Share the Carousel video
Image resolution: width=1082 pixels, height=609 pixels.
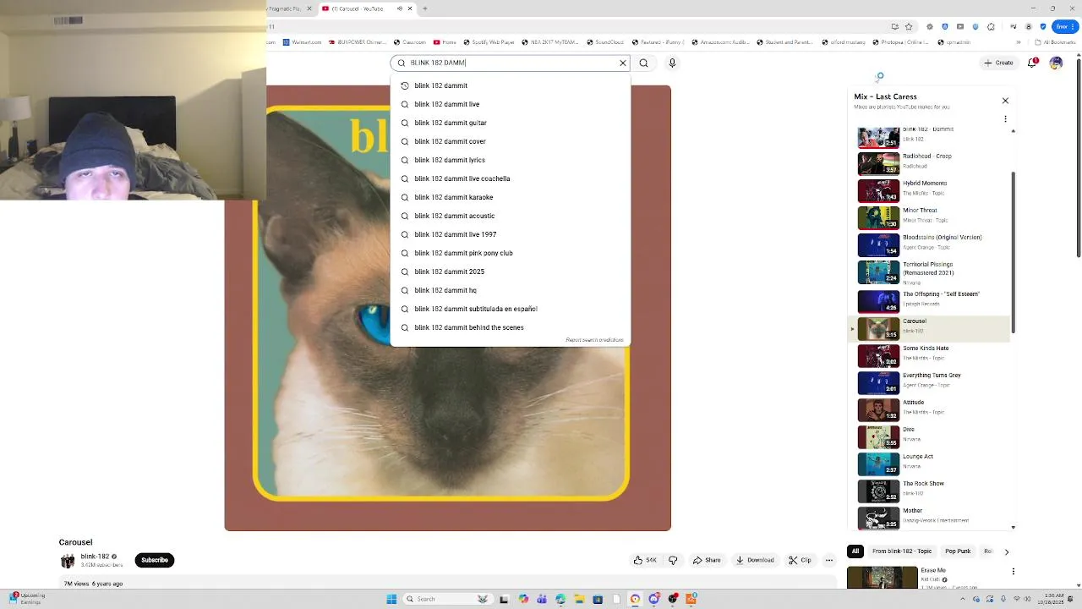[x=707, y=560]
